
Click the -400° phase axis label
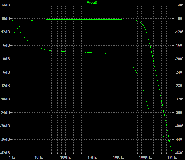[179, 126]
